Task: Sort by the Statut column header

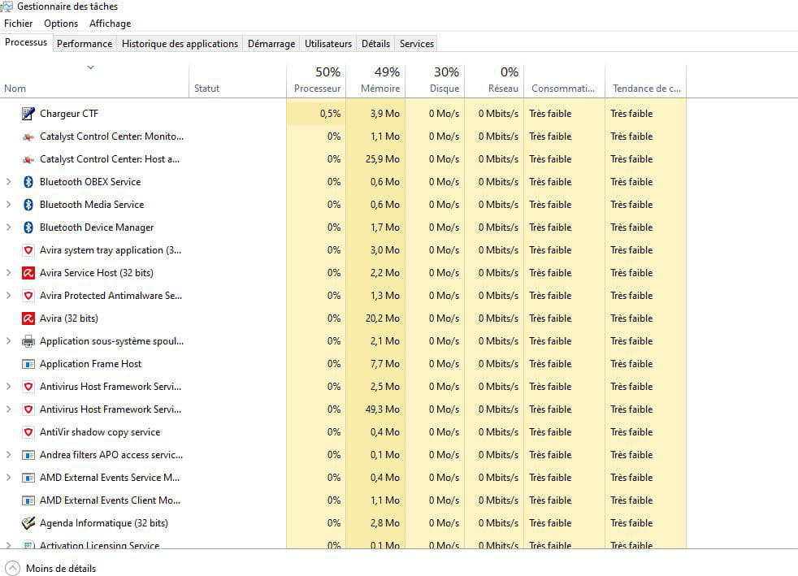Action: (x=237, y=80)
